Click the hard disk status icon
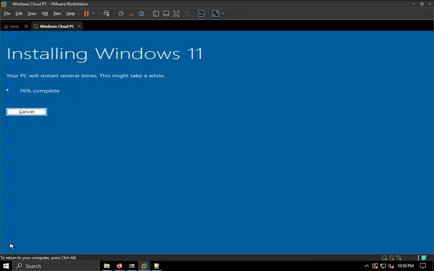The height and width of the screenshot is (271, 434). click(384, 258)
